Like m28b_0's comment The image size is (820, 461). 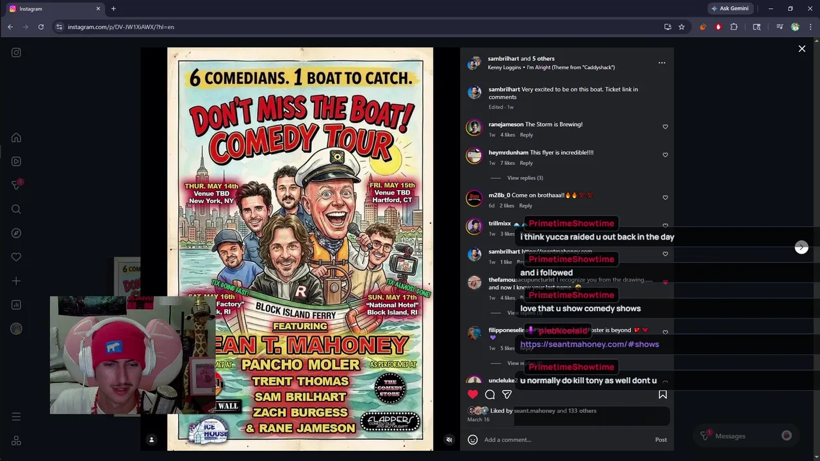click(665, 198)
